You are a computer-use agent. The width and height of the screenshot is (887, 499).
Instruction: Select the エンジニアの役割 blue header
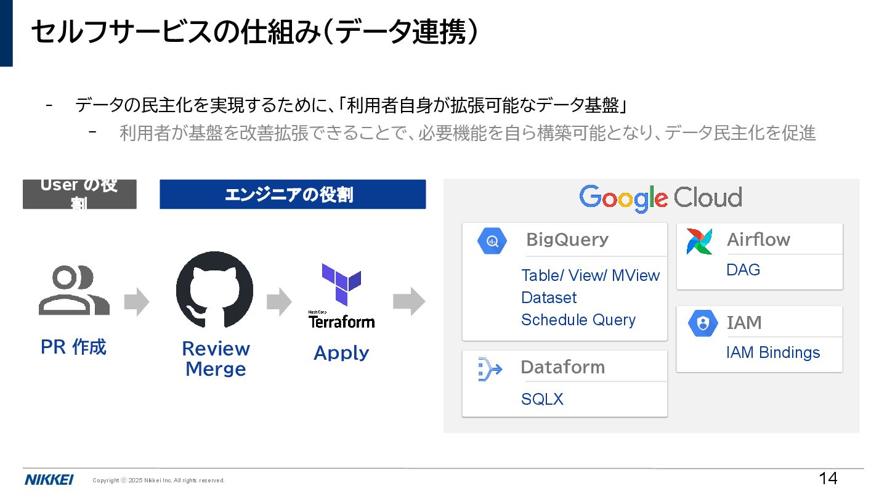(293, 194)
